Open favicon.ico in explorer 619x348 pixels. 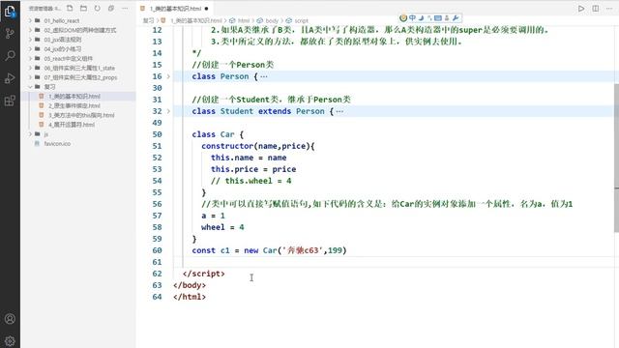(x=57, y=144)
